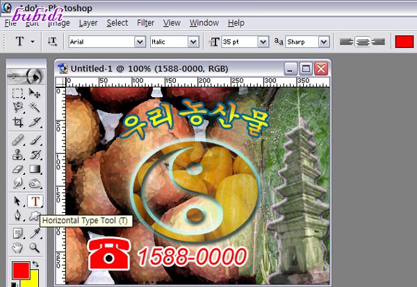
Task: Select the Pen tool
Action: (17, 216)
